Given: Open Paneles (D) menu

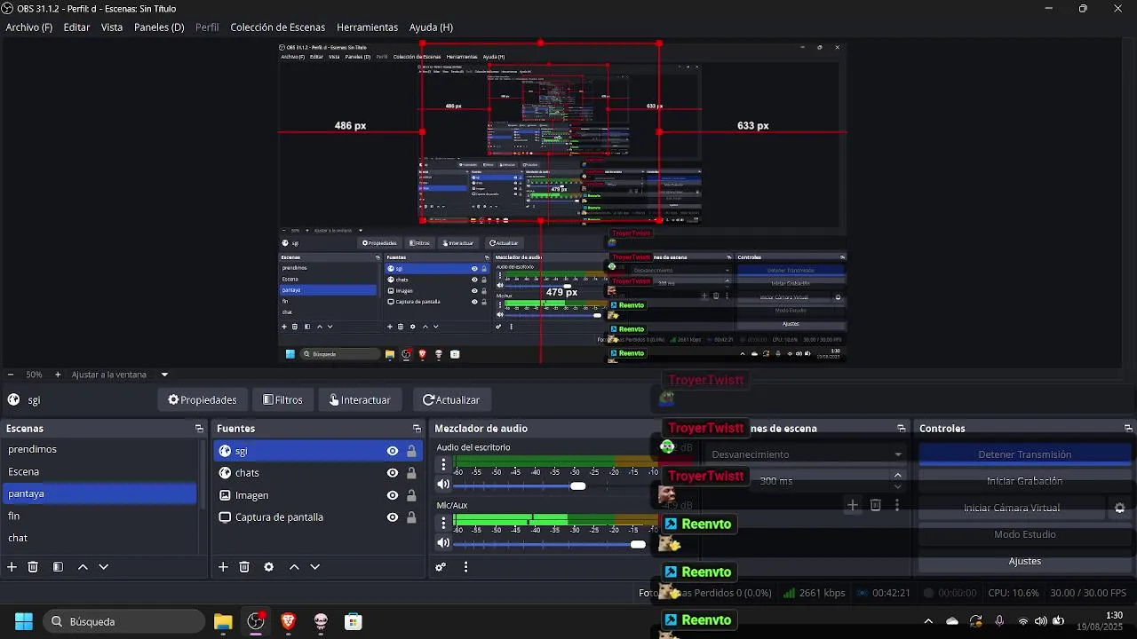Looking at the screenshot, I should coord(159,28).
